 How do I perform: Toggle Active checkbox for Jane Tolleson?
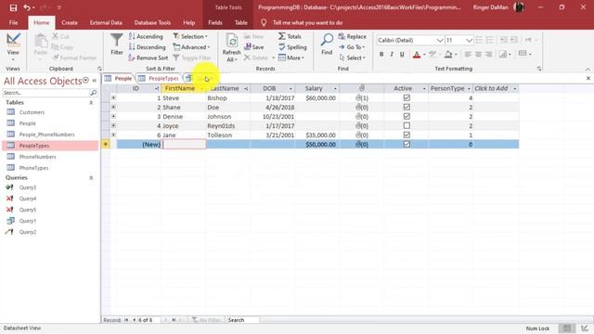coord(407,135)
